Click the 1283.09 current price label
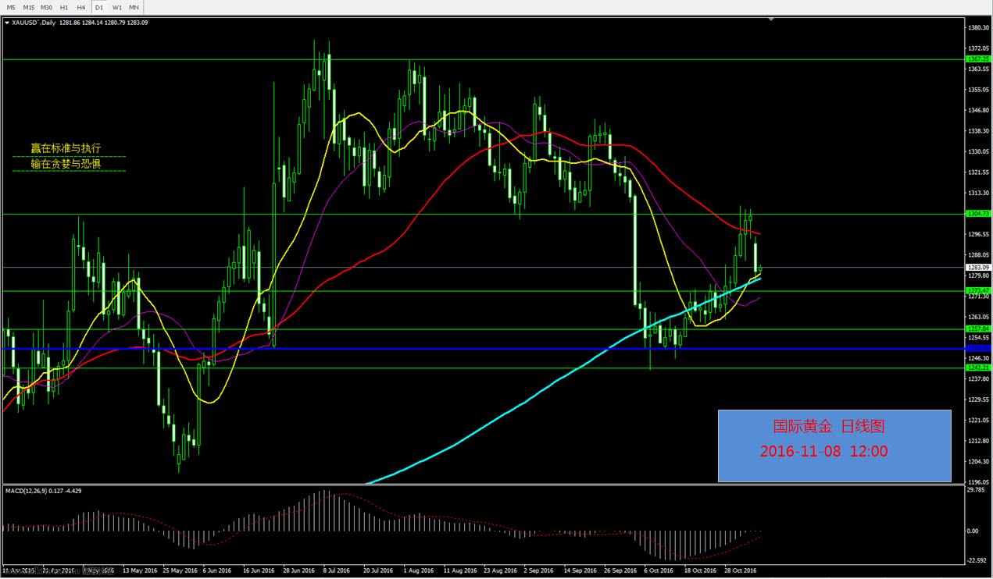993x579 pixels. click(x=978, y=268)
